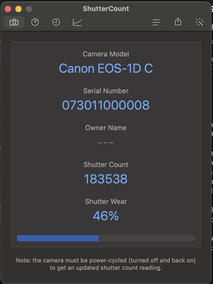Click the Camera Model label
Viewport: 213px width, 284px height.
[x=106, y=54]
